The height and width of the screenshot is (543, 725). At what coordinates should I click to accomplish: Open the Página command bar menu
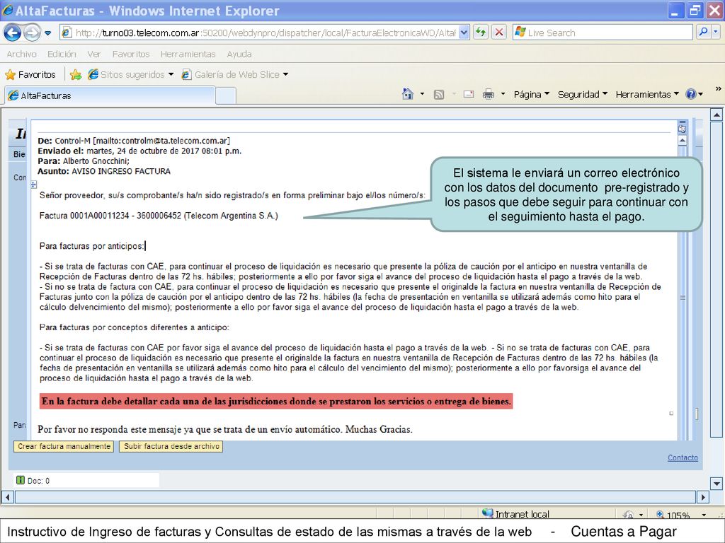[531, 94]
